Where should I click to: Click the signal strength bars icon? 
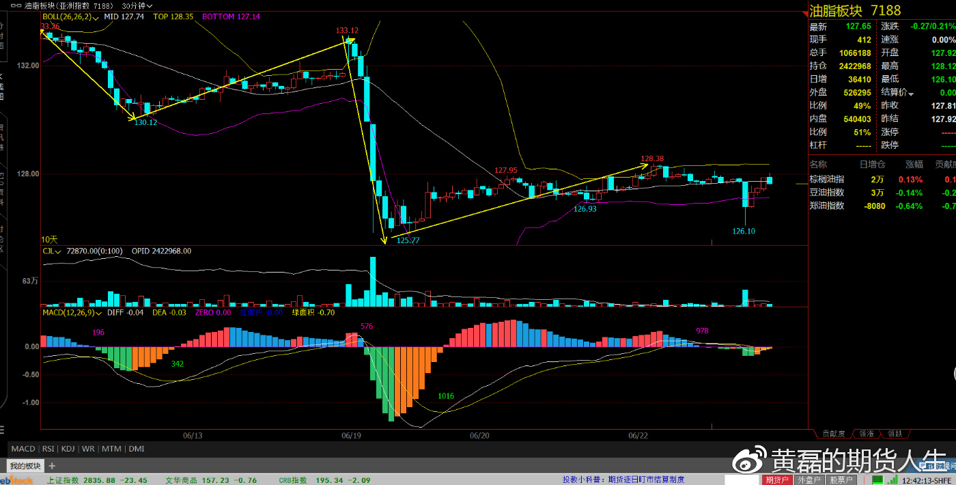(x=892, y=480)
